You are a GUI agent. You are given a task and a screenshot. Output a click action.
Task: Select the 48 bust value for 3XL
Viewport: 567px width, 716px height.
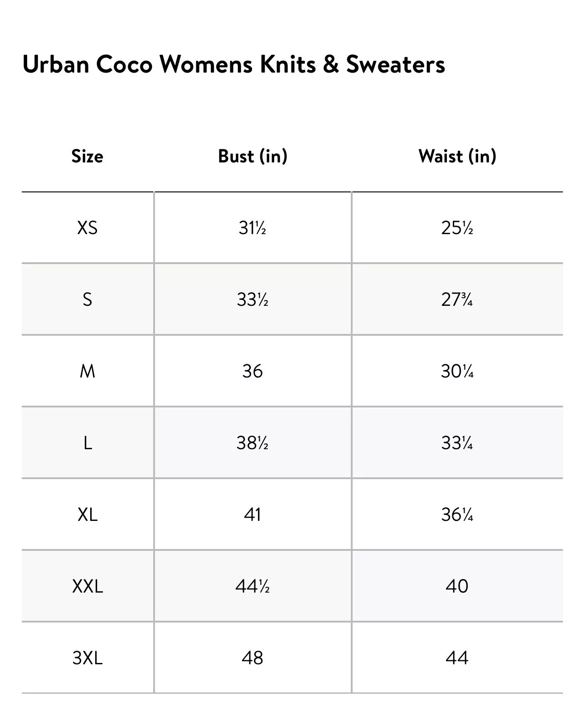252,657
